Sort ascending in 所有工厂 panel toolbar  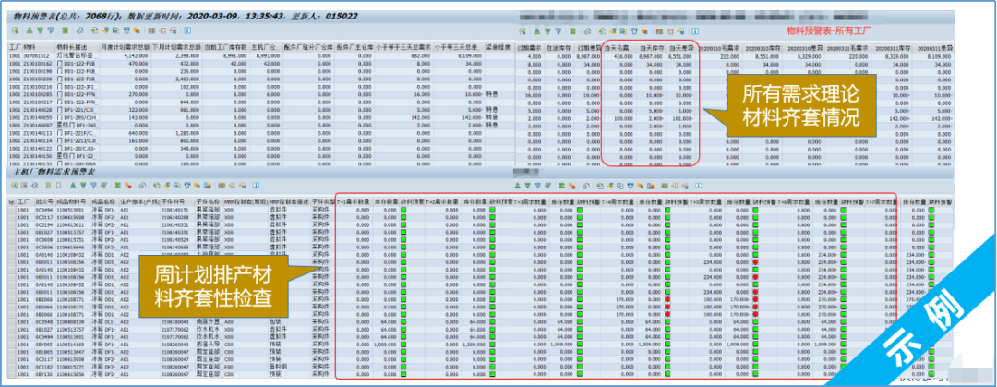click(x=537, y=31)
